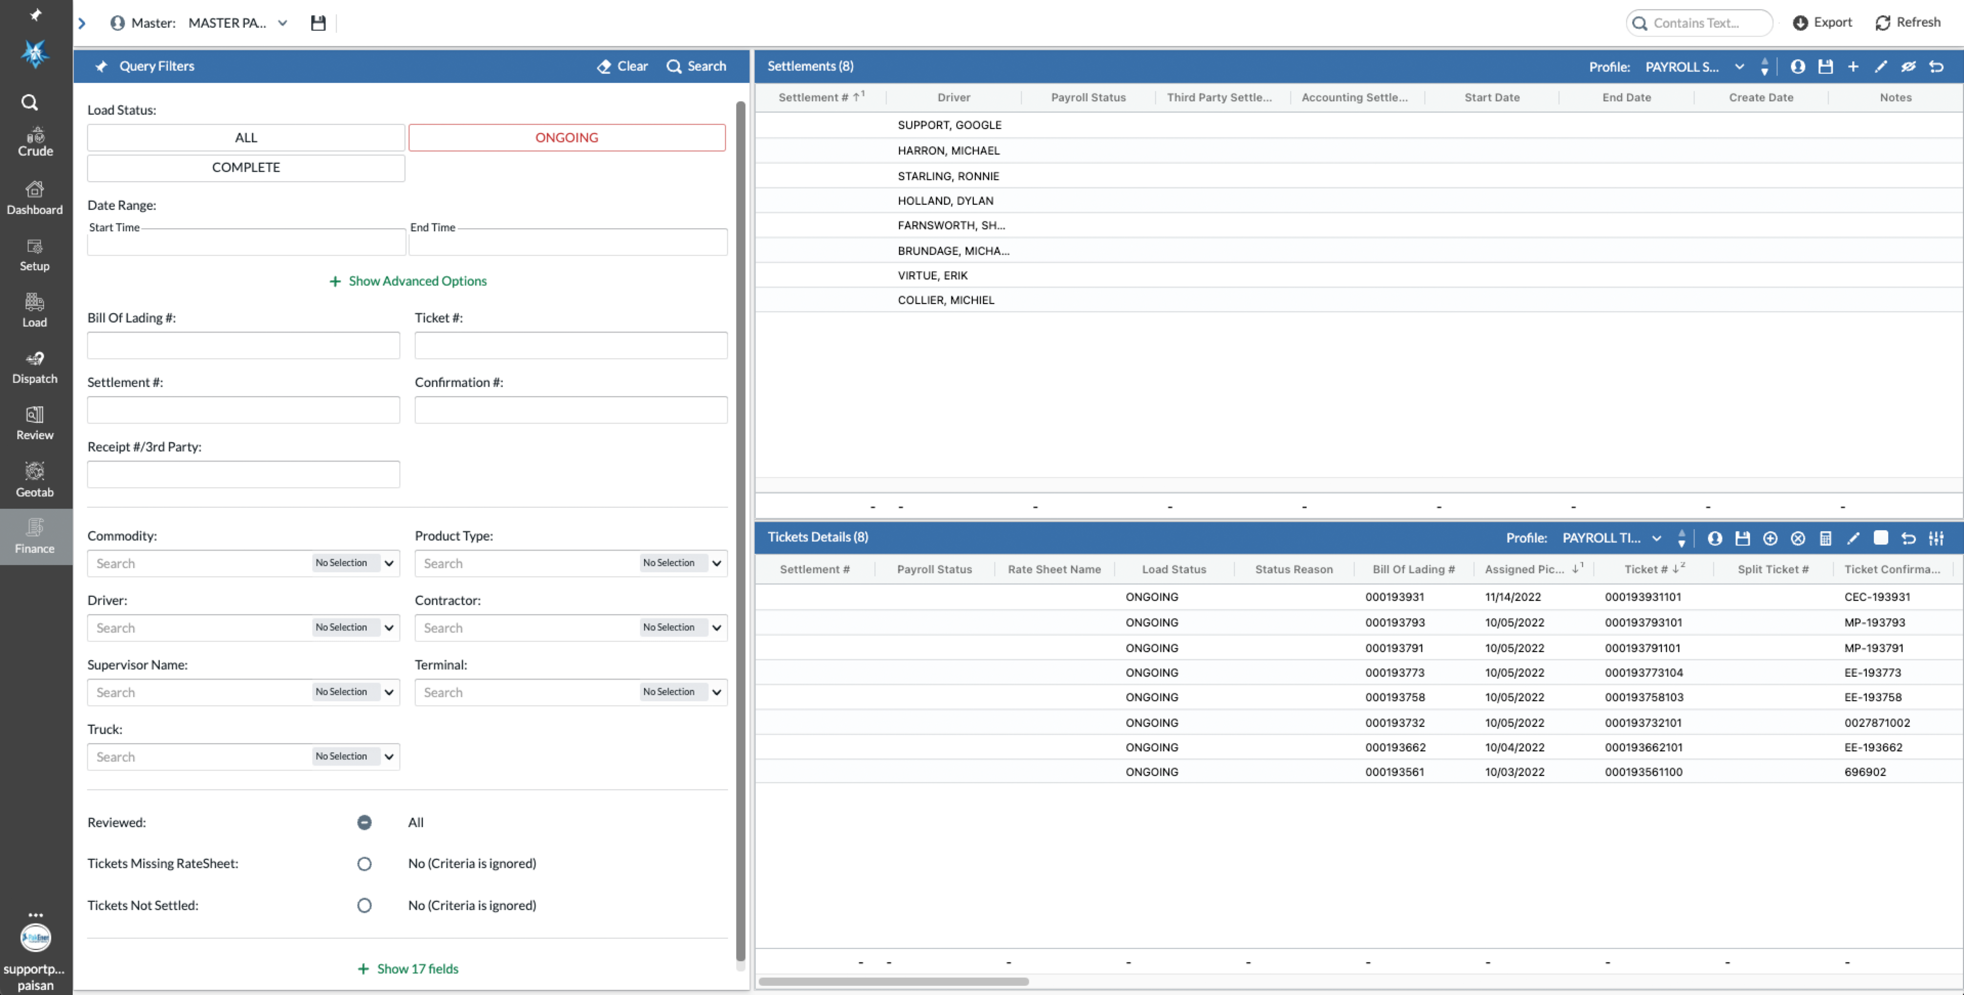The width and height of the screenshot is (1964, 995).
Task: Open the Finance module in sidebar
Action: [35, 537]
